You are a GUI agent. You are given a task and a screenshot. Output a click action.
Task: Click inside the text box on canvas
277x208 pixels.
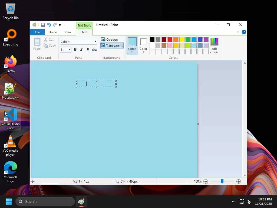(96, 84)
